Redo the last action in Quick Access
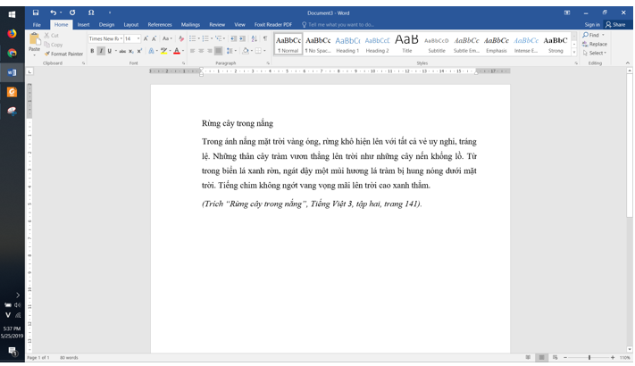Viewport: 635px width, 366px height. tap(72, 13)
